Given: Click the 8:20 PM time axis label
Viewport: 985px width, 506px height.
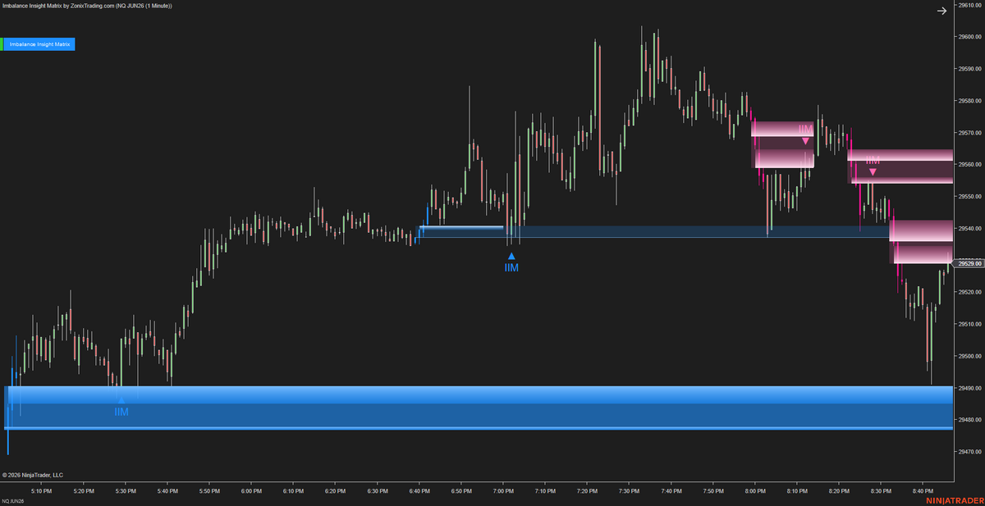Looking at the screenshot, I should (x=840, y=491).
